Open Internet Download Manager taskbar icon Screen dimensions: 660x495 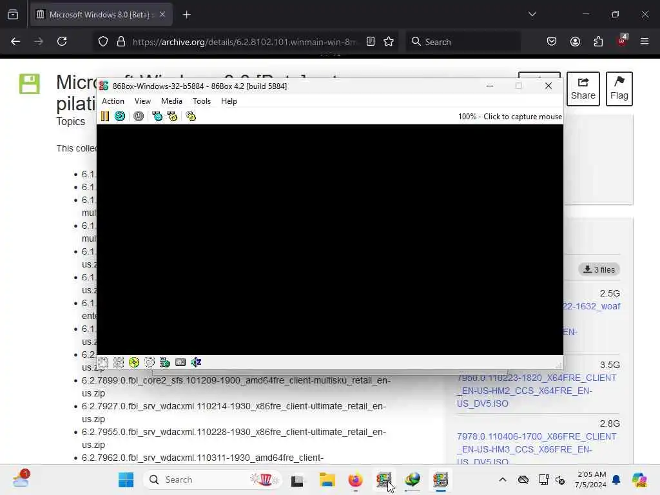(412, 480)
